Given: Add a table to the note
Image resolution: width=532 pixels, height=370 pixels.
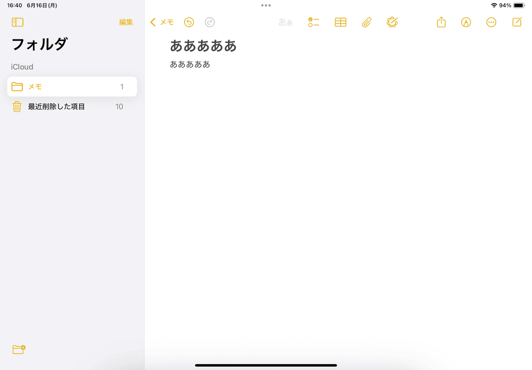Looking at the screenshot, I should (x=340, y=22).
